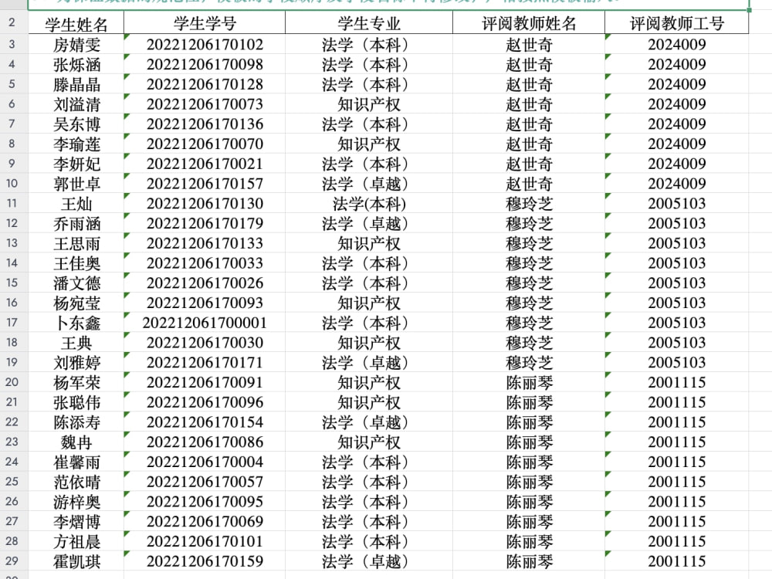Select the cell with name 张聪伟

76,402
